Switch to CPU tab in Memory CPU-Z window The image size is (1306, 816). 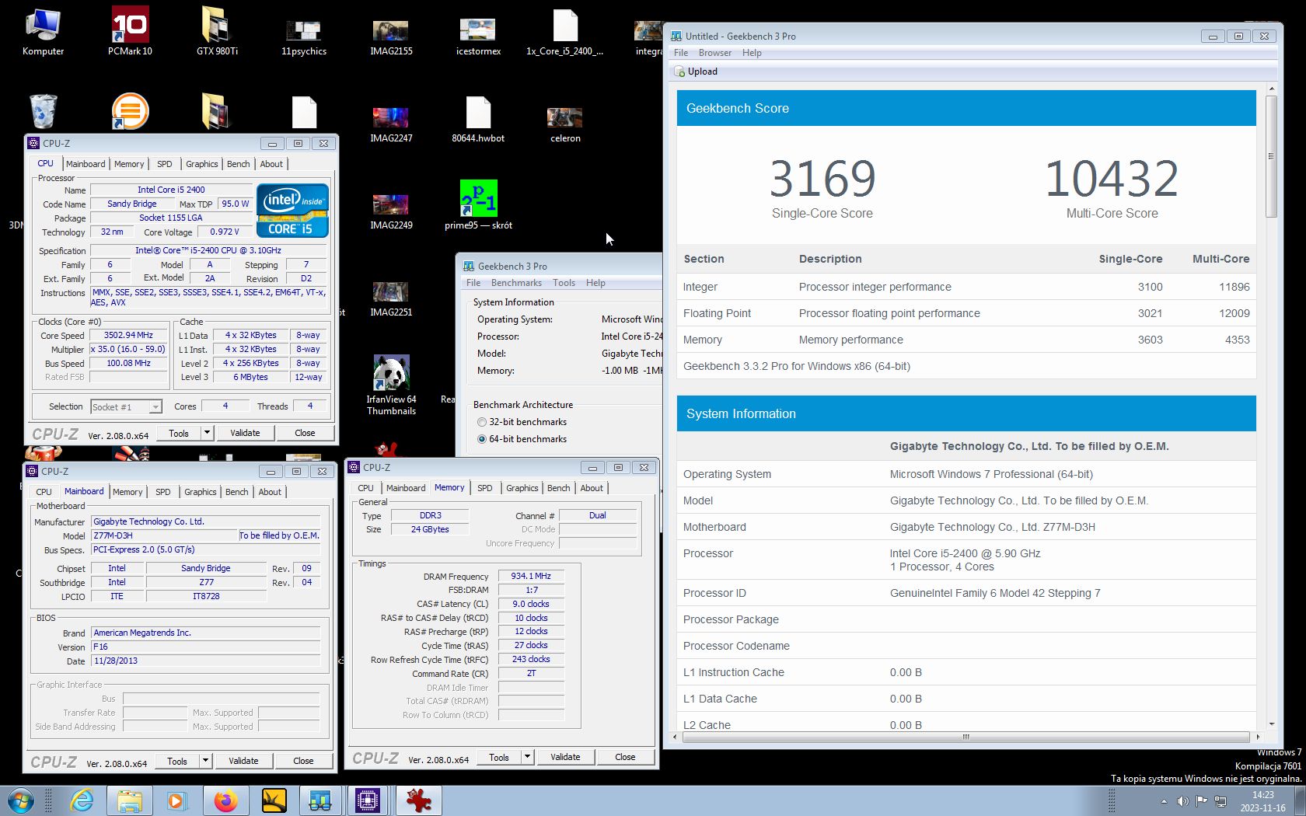pos(365,488)
